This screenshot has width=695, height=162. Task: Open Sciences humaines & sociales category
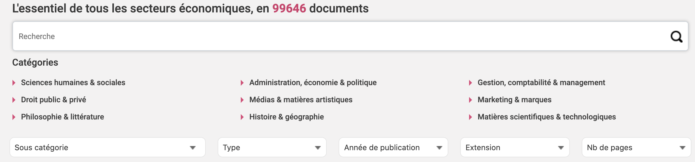click(73, 82)
